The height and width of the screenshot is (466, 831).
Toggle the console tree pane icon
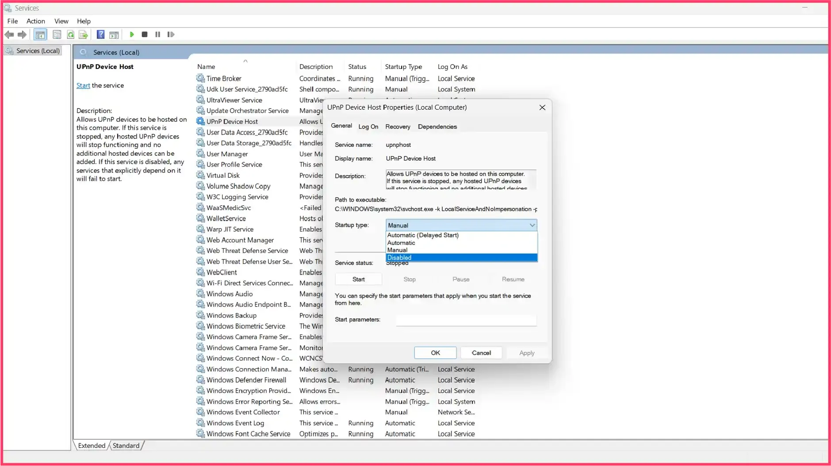(x=40, y=34)
